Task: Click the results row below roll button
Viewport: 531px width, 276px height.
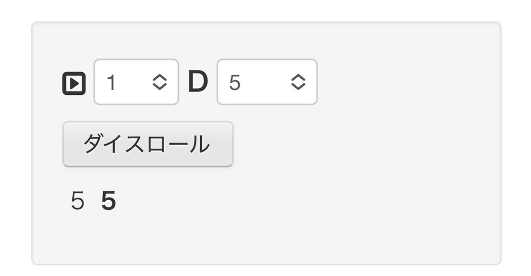Action: [93, 202]
